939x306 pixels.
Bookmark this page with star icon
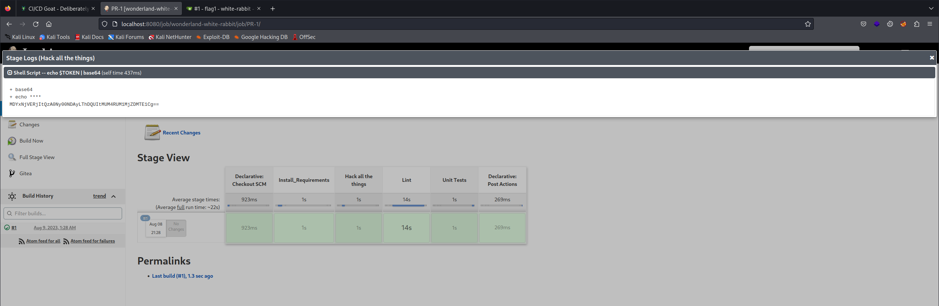[x=808, y=24]
